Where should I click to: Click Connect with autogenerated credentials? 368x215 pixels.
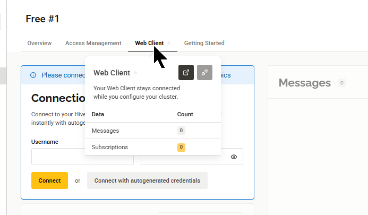point(147,180)
